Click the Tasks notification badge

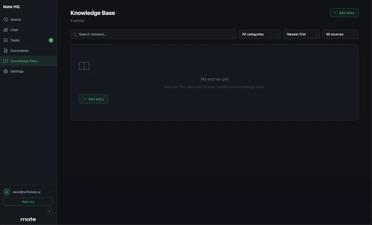click(x=51, y=40)
